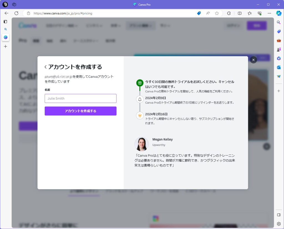Click the 2024年2月9日 date text
Image resolution: width=284 pixels, height=229 pixels.
[155, 98]
